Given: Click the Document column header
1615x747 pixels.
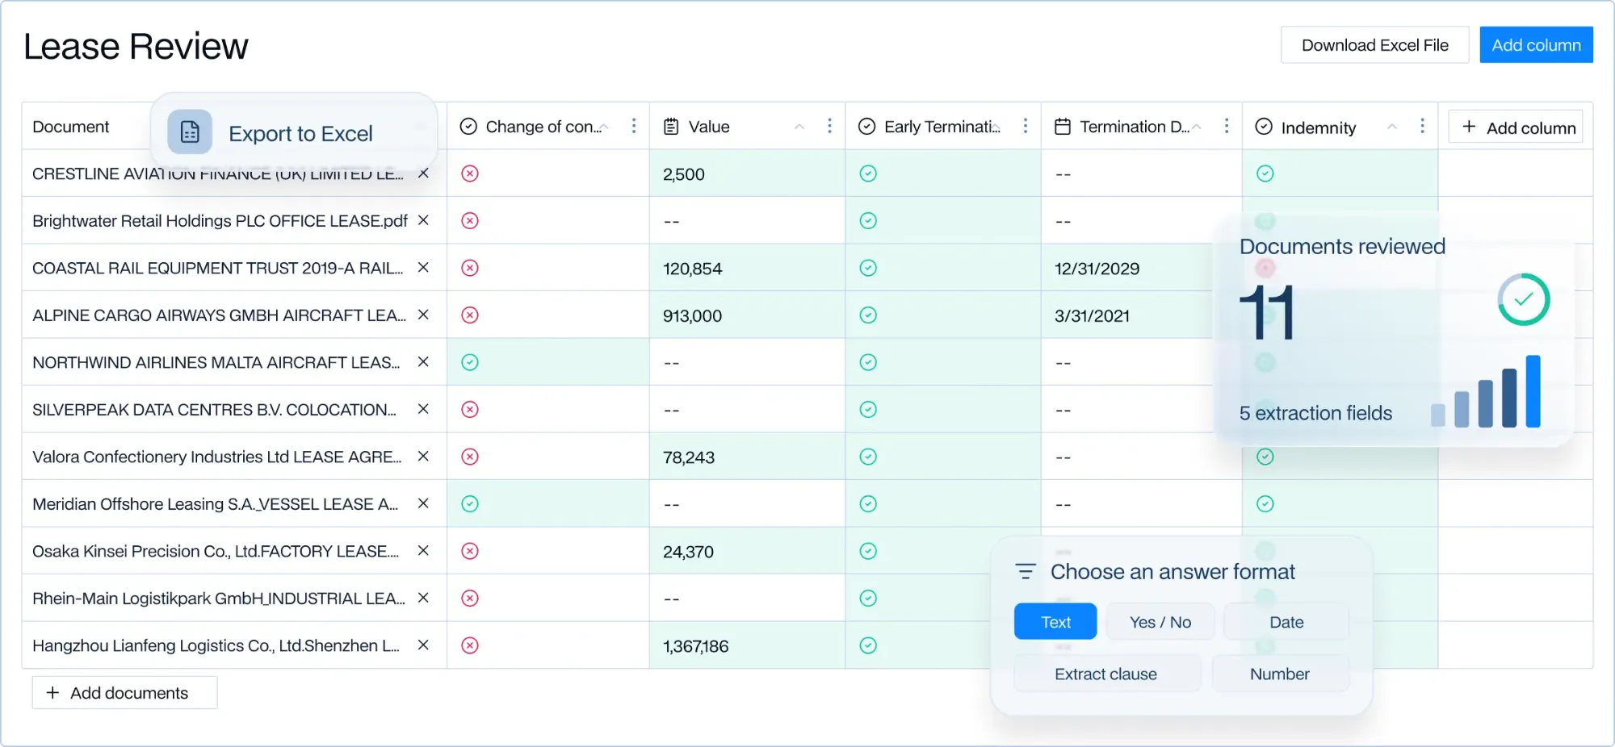Looking at the screenshot, I should (70, 127).
